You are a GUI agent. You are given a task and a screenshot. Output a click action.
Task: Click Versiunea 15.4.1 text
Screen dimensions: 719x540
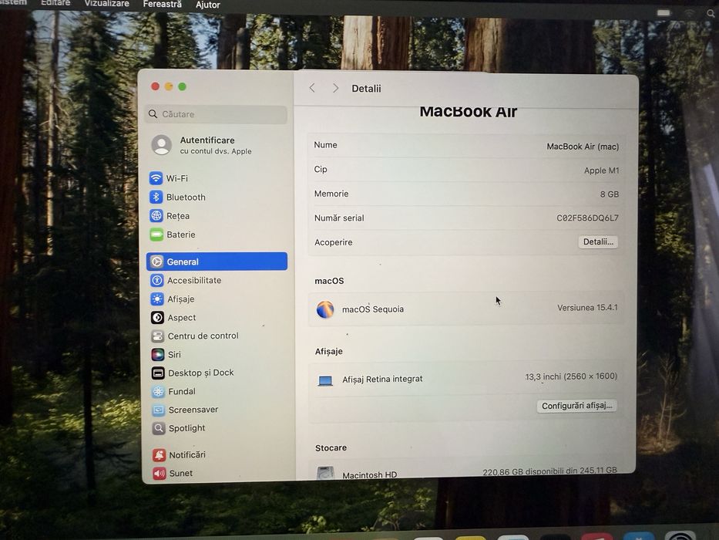pos(587,308)
